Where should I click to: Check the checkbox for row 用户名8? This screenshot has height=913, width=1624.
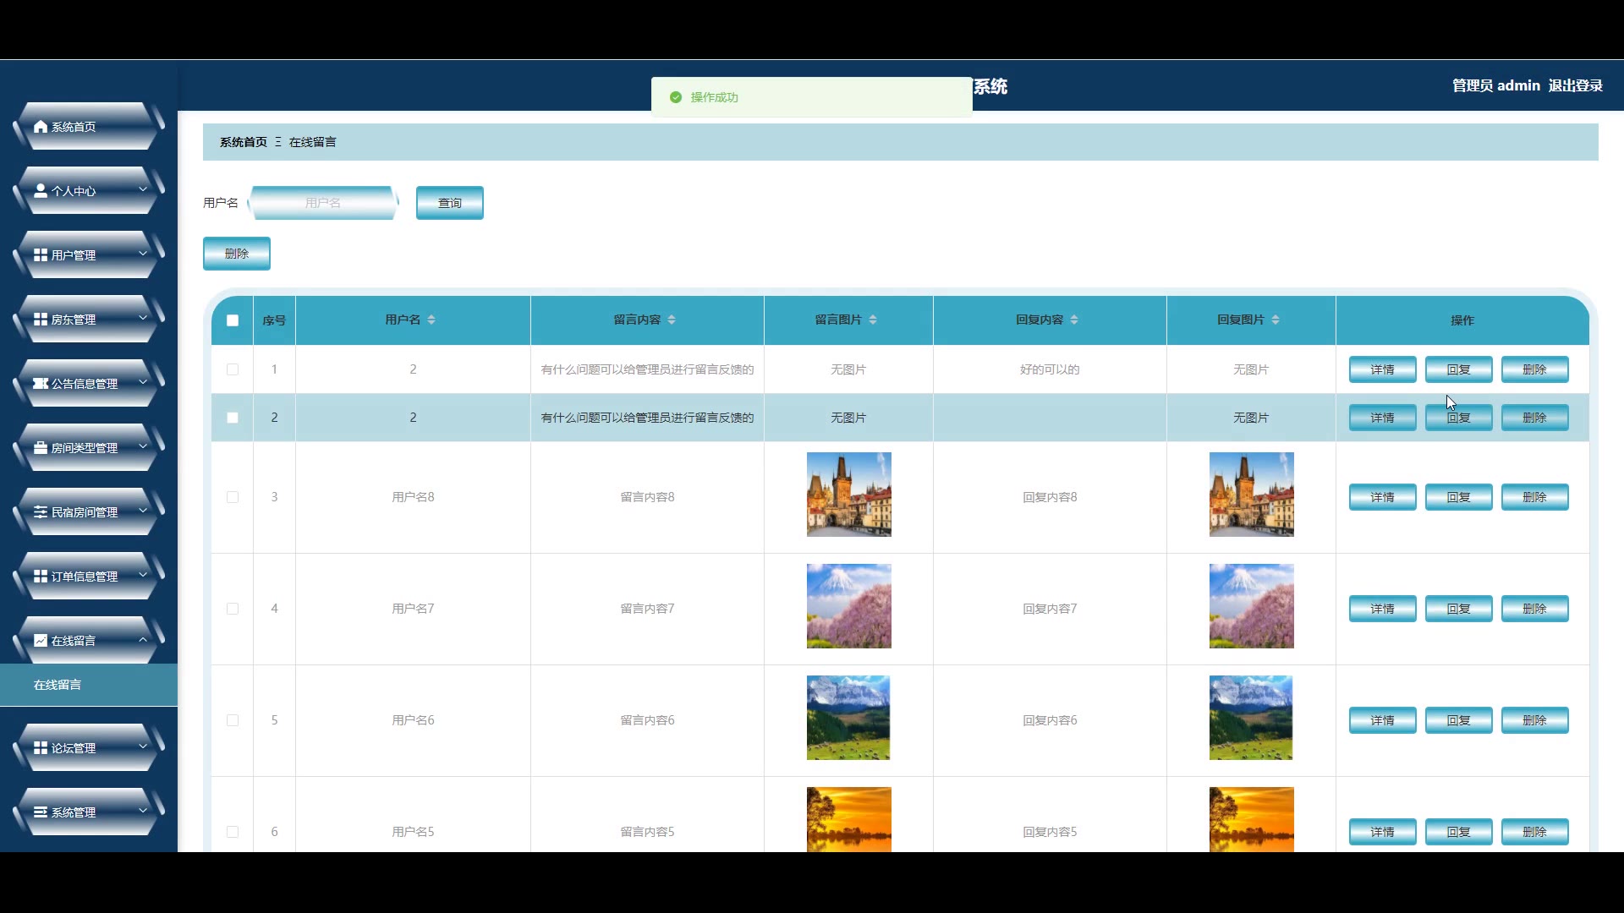click(233, 497)
